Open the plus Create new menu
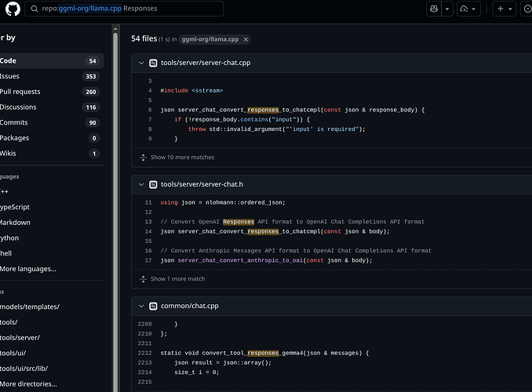 [x=505, y=9]
